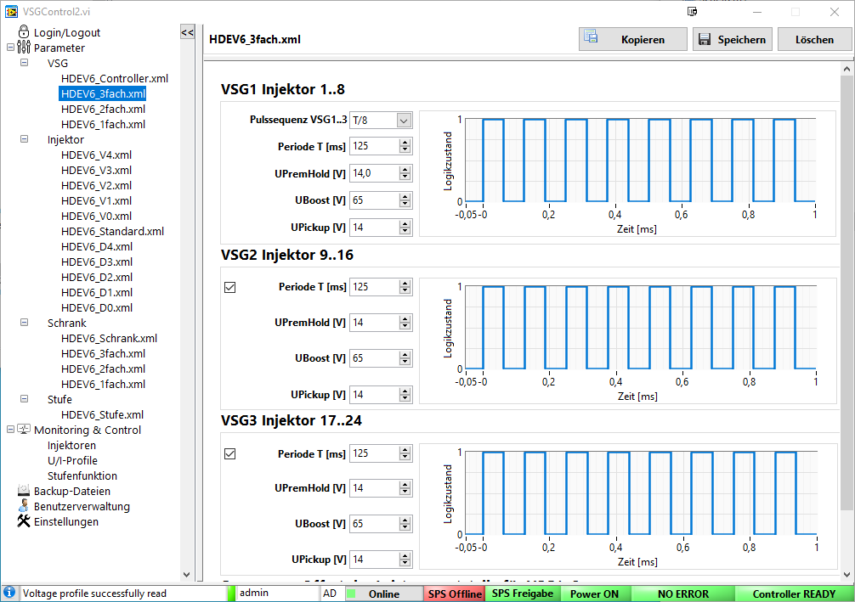The width and height of the screenshot is (855, 602).
Task: Collapse the Stufe tree node
Action: [x=24, y=399]
